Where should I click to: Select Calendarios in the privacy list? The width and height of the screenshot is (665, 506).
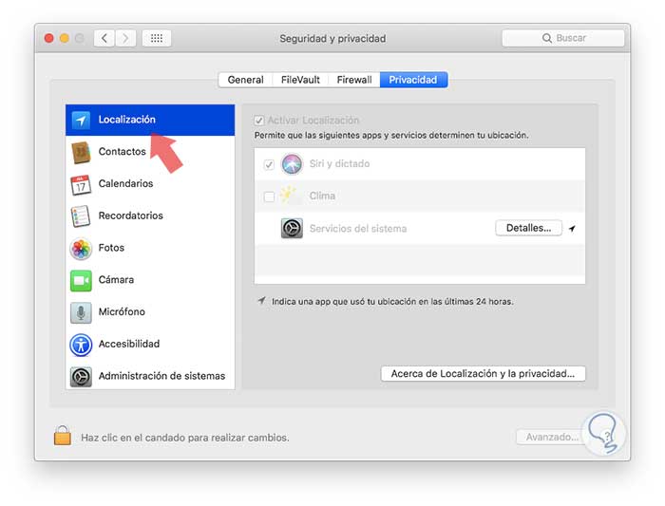pos(150,184)
